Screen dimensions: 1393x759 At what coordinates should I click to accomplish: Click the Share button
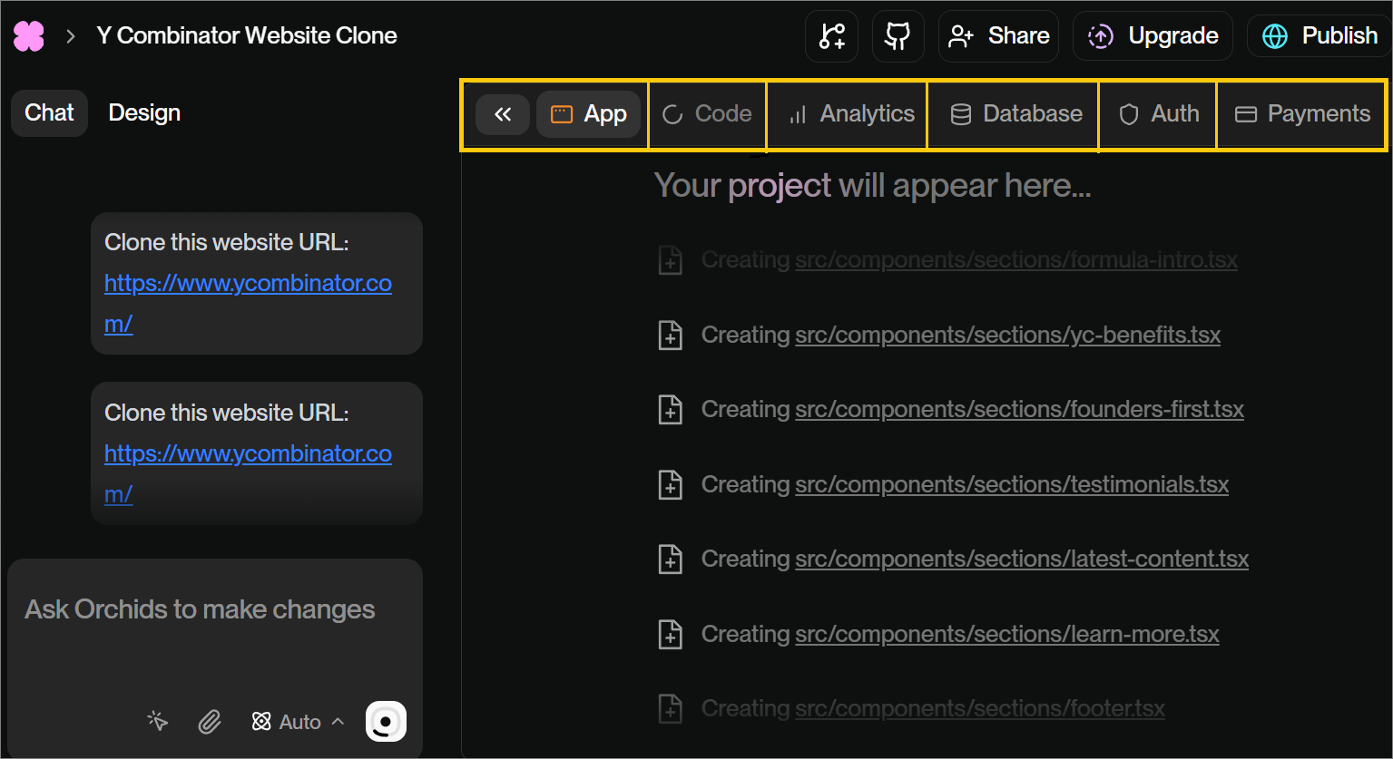click(x=999, y=36)
